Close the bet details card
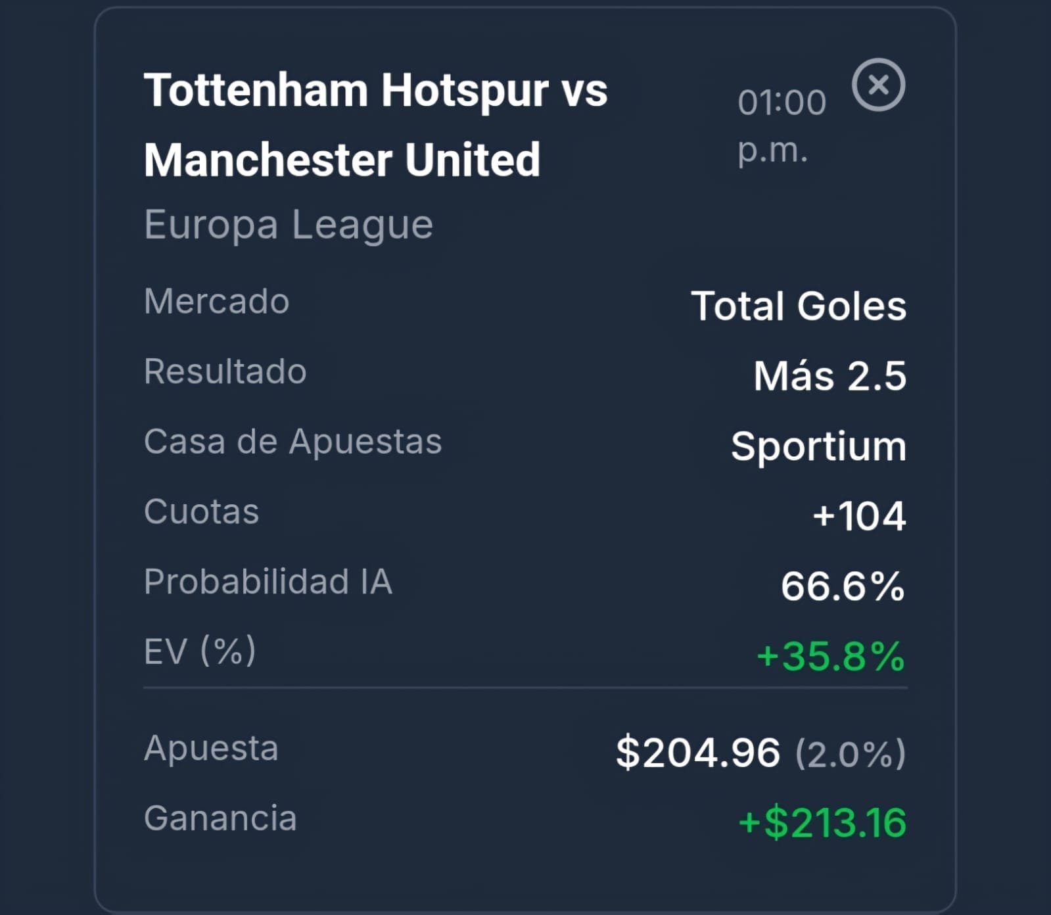 [878, 85]
